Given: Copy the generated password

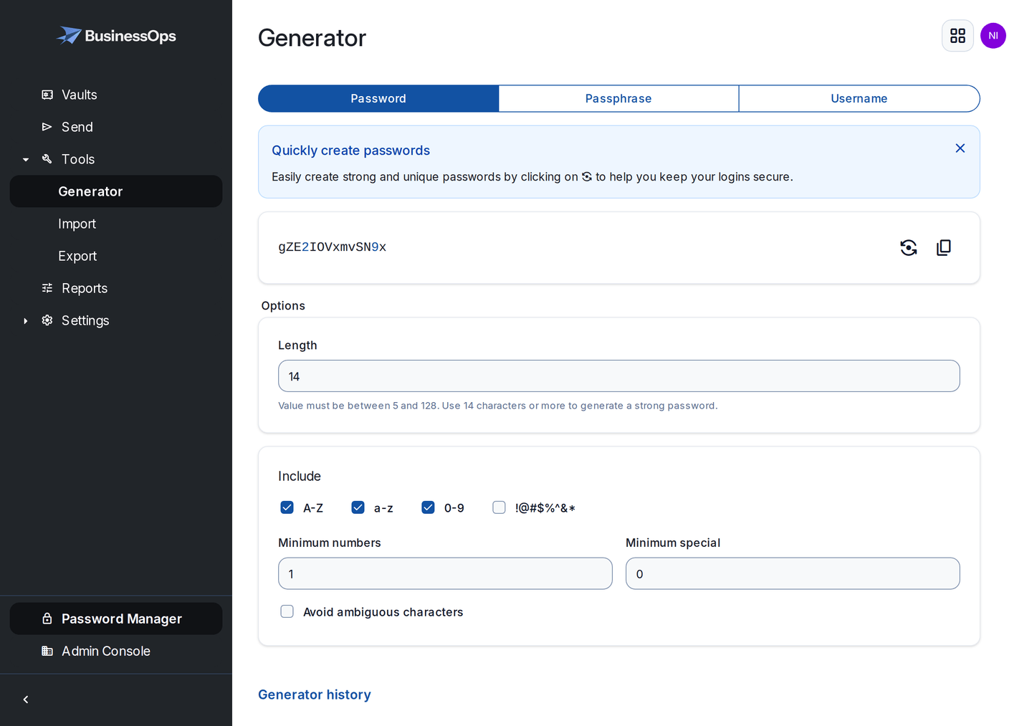Looking at the screenshot, I should click(944, 247).
